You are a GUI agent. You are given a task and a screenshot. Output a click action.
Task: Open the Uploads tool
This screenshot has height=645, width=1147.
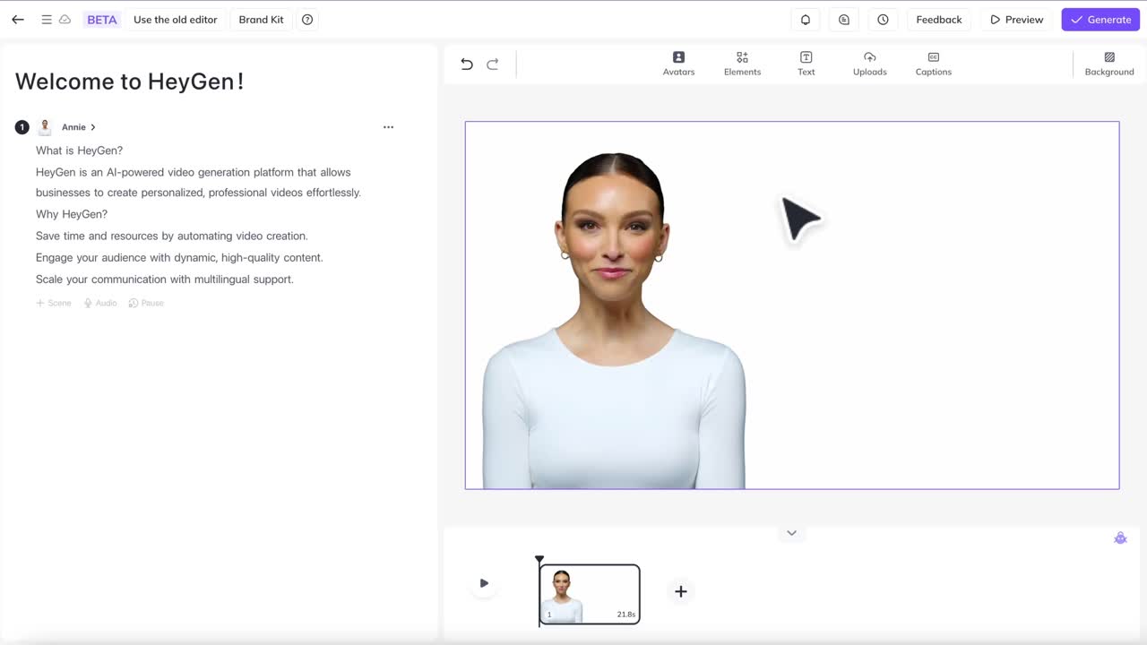(870, 64)
